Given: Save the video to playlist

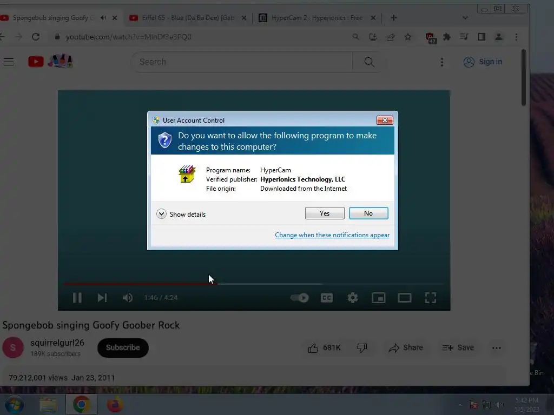Looking at the screenshot, I should (458, 348).
